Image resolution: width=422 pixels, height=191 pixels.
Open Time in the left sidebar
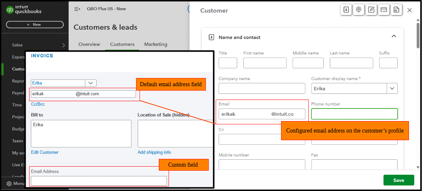(17, 105)
